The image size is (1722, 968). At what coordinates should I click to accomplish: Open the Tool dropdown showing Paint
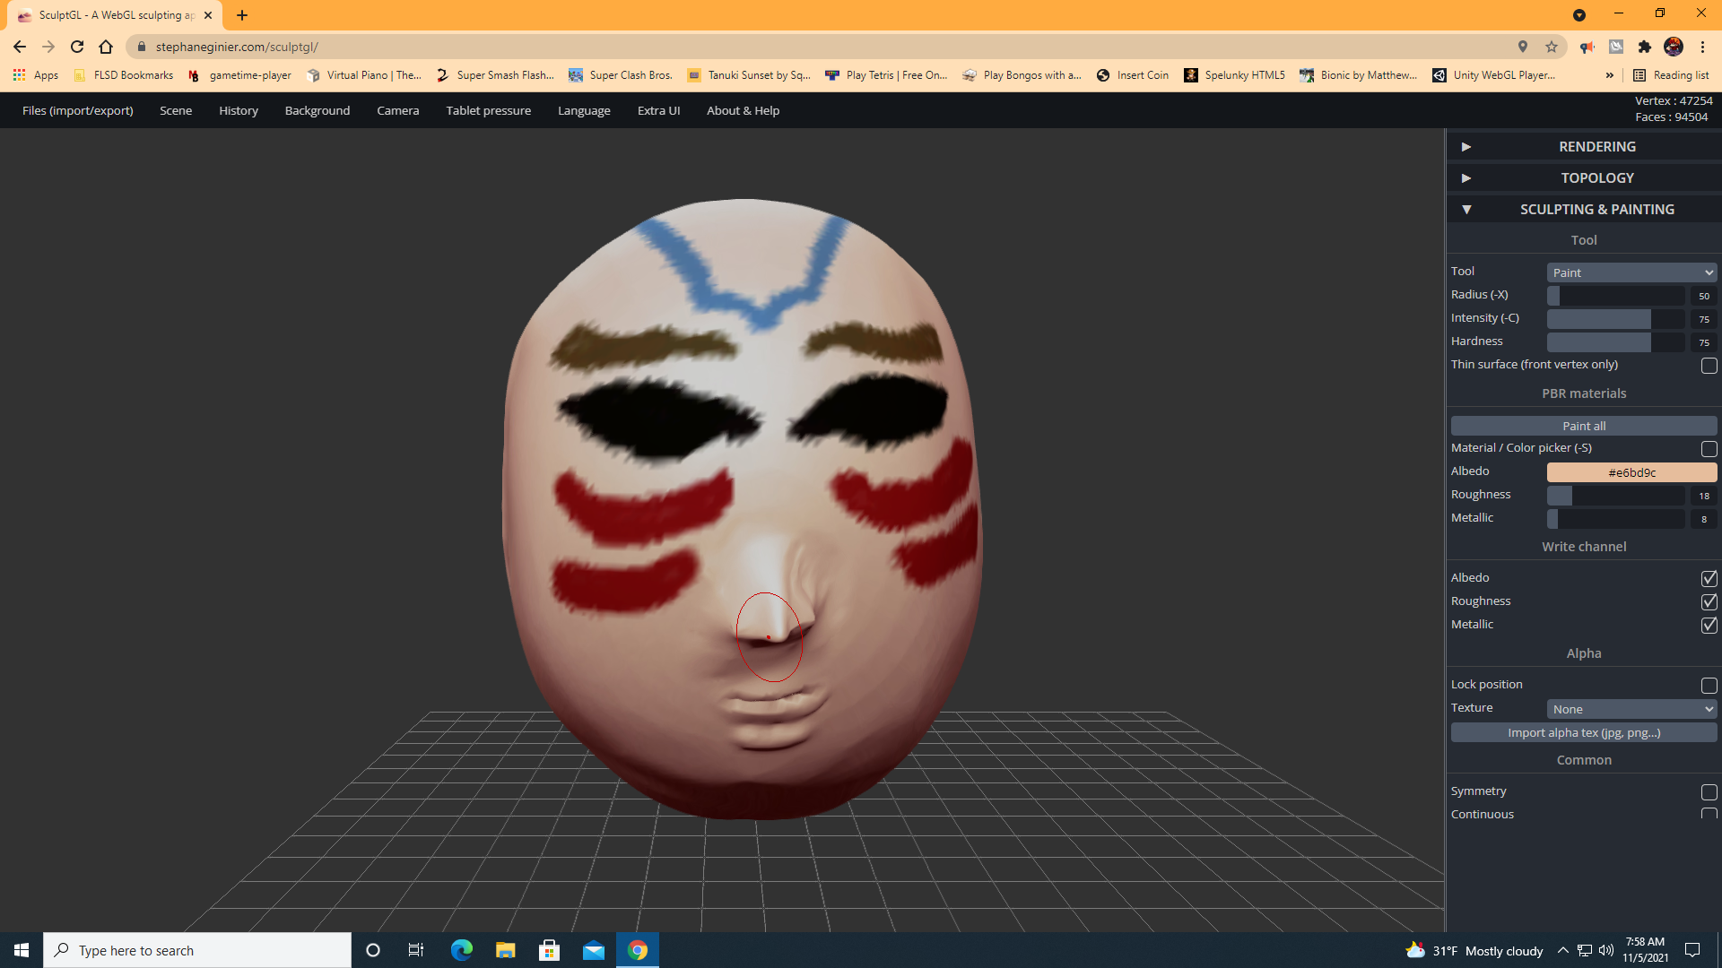click(1631, 272)
